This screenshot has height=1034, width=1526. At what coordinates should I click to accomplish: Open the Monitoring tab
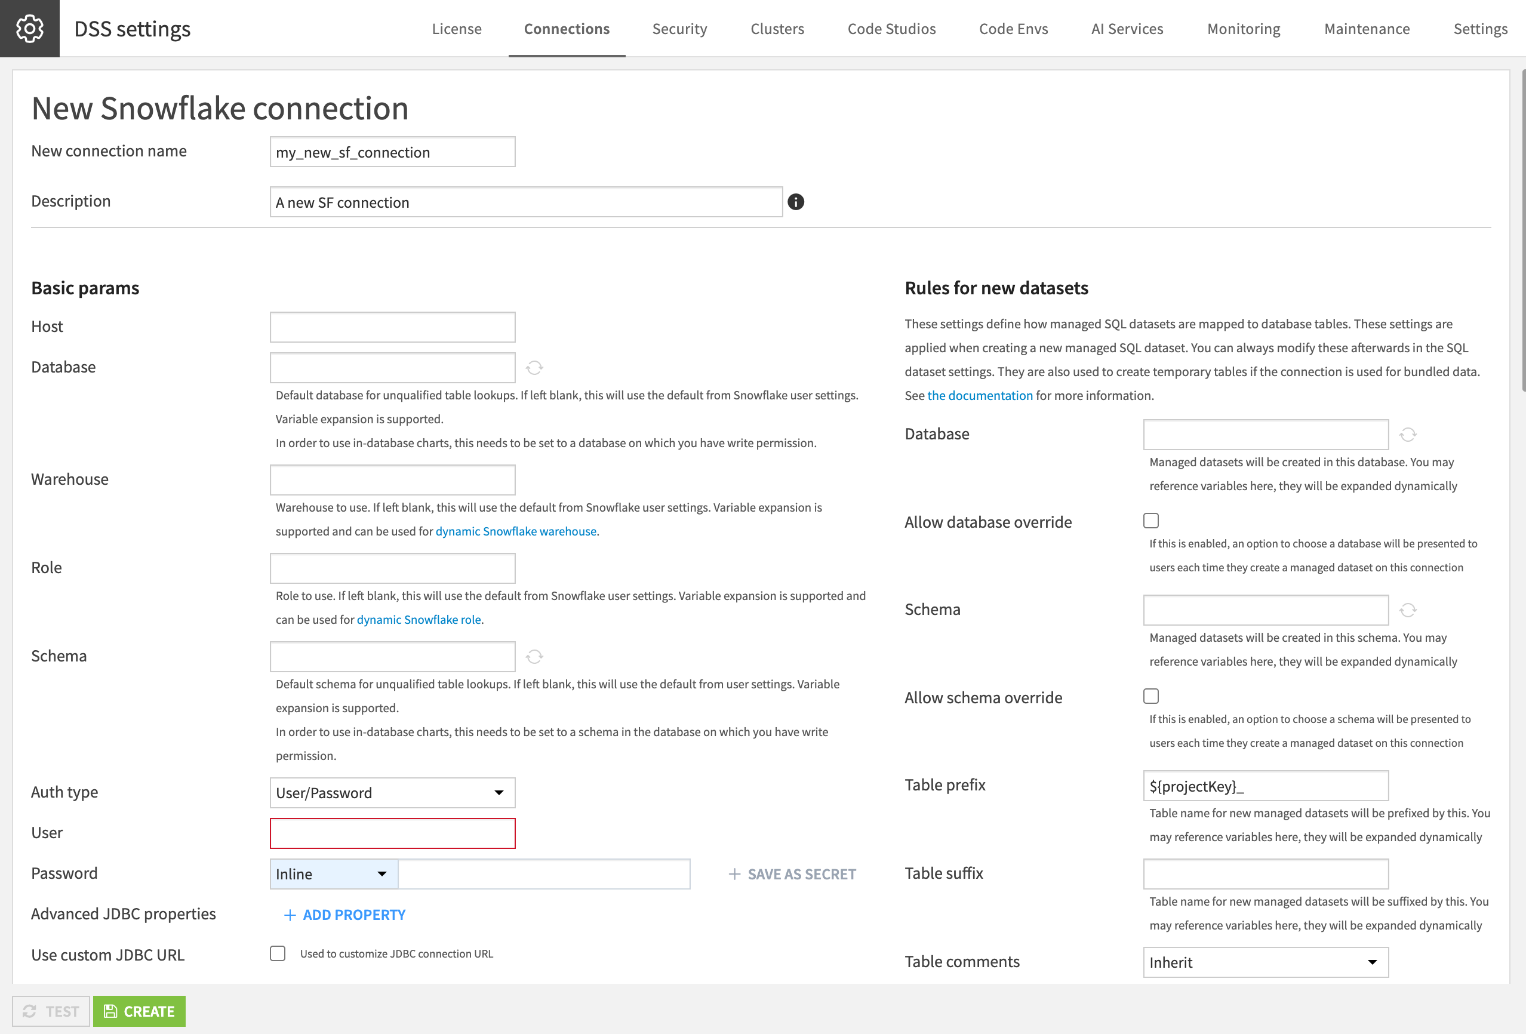1244,29
